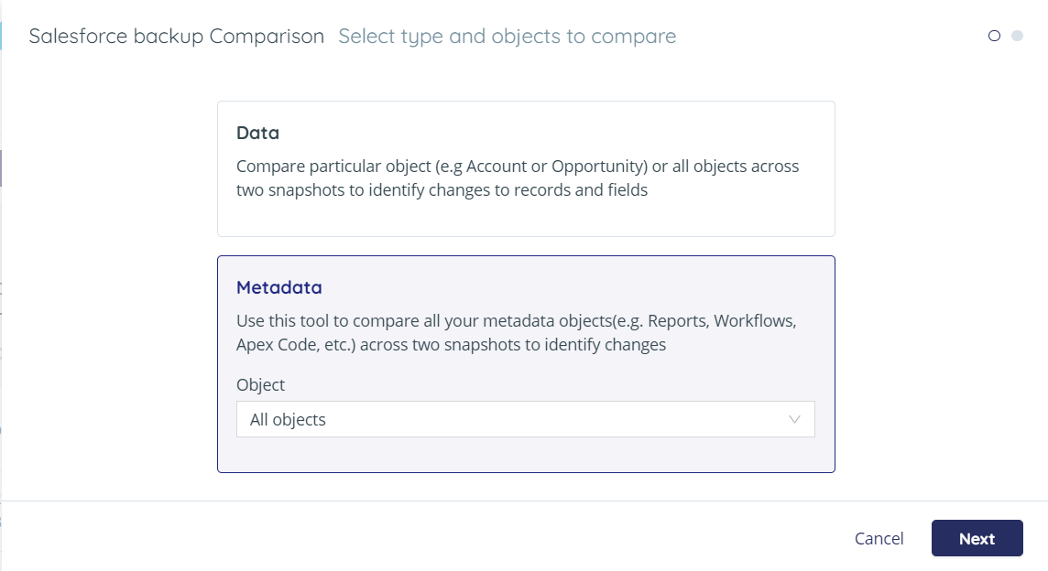This screenshot has height=571, width=1048.
Task: Open the Object dropdown showing "All objects"
Action: (x=525, y=419)
